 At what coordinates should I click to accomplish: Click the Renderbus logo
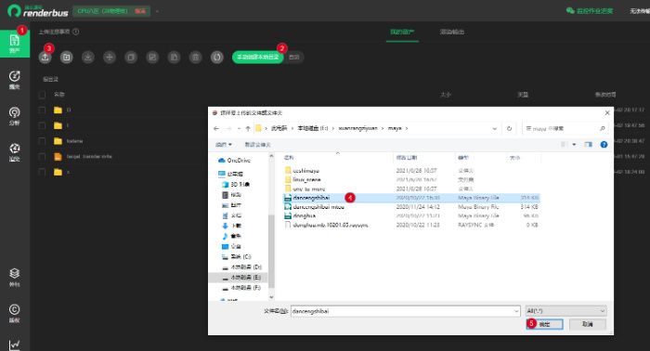pos(38,11)
